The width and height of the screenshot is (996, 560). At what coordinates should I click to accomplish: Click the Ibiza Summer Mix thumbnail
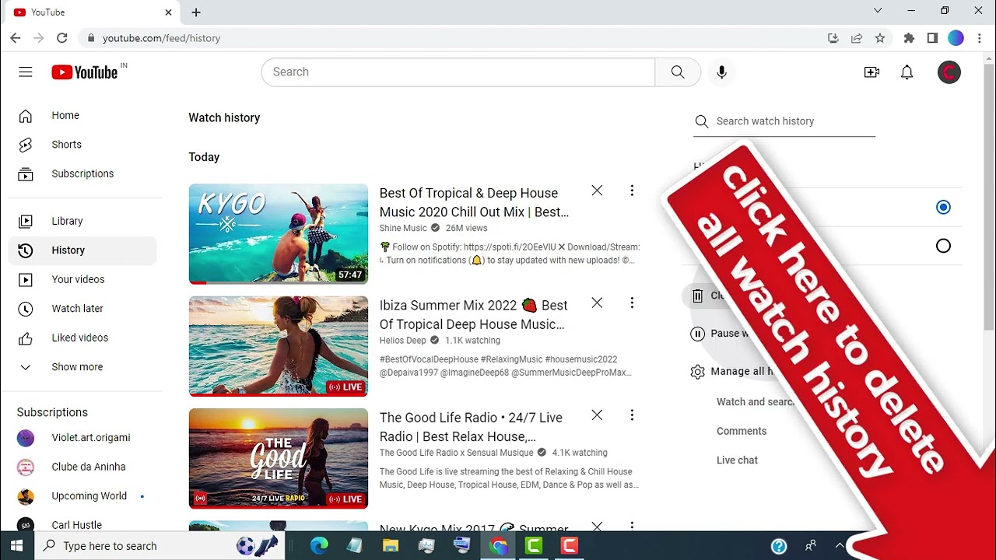(x=279, y=346)
